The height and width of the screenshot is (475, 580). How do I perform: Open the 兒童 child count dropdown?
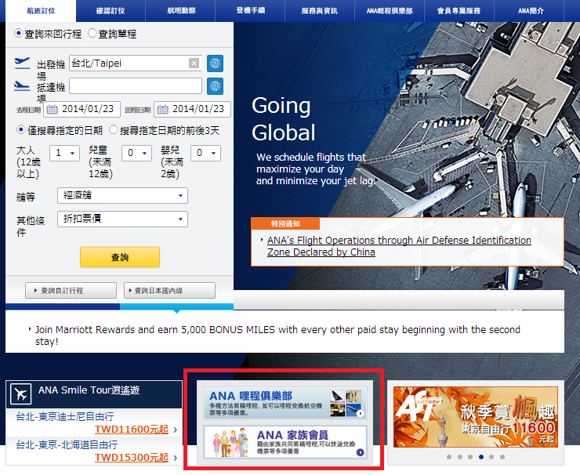[x=137, y=153]
